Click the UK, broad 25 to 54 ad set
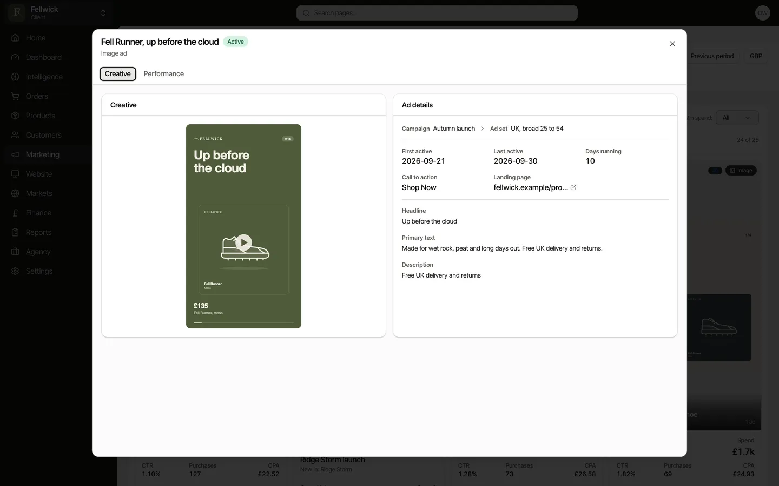Screen dimensions: 779x486 point(537,129)
